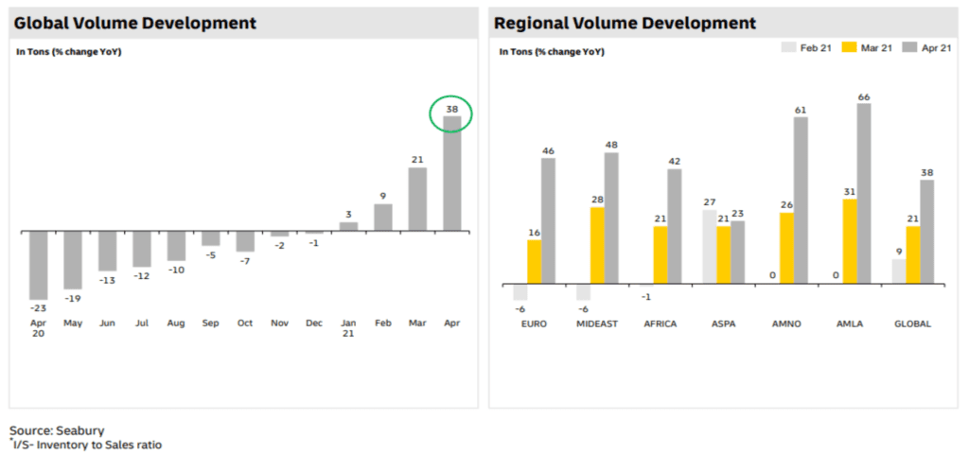Select the 'Regional Volume Development' title
Screen dimensions: 969x454
point(625,24)
